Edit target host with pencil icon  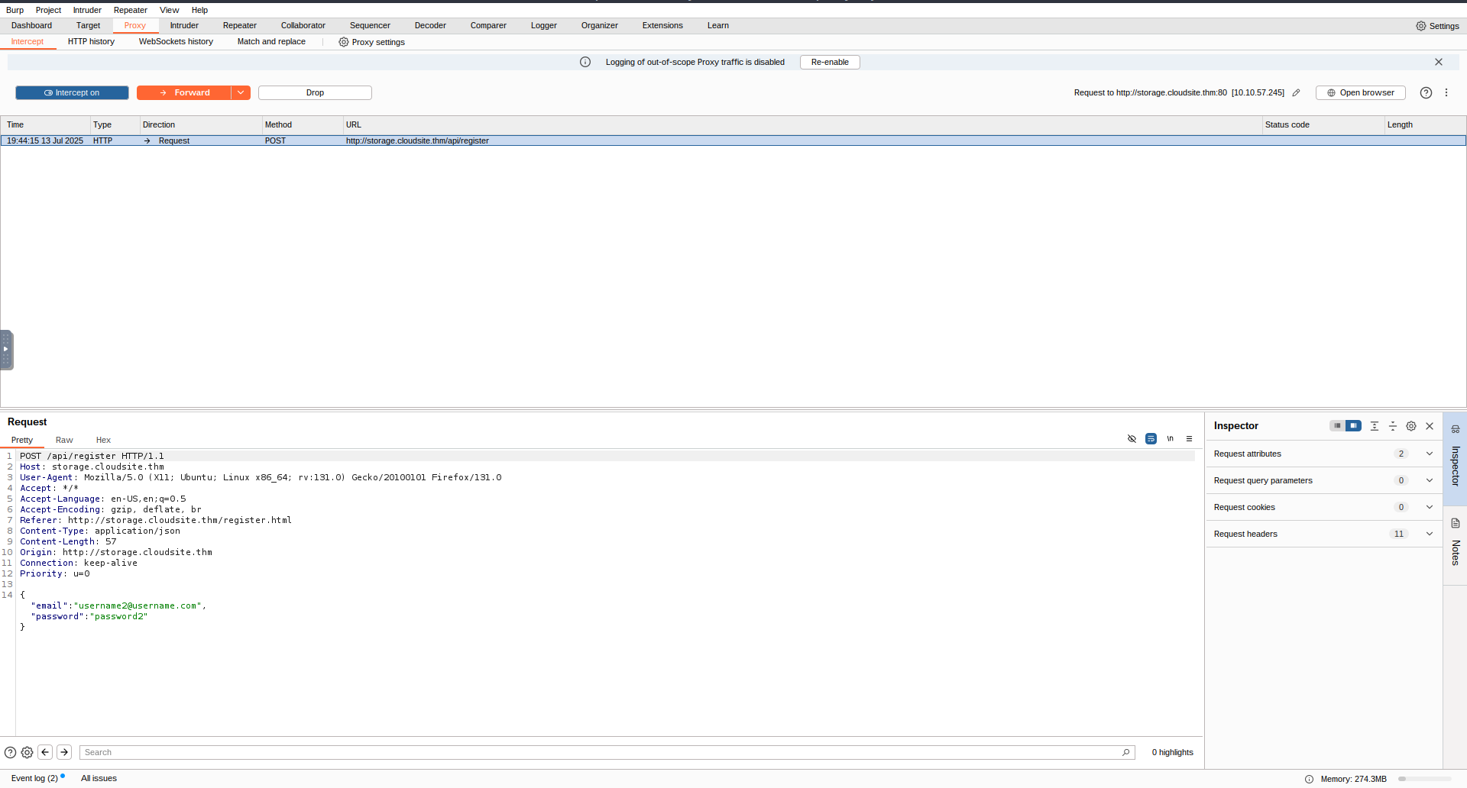tap(1296, 92)
